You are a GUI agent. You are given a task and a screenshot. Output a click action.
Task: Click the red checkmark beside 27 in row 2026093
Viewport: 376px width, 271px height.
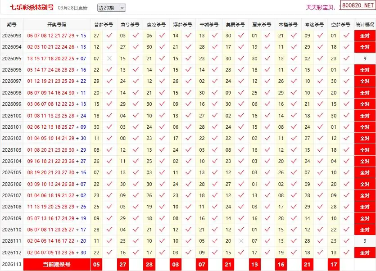click(x=109, y=36)
